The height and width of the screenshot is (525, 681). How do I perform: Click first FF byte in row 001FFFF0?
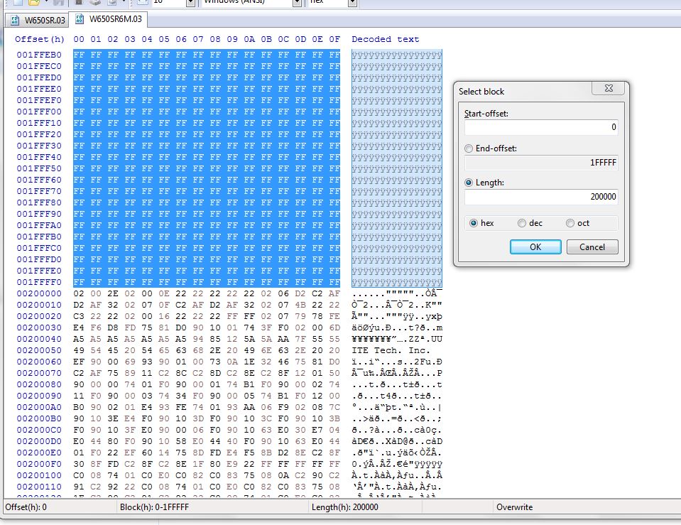(79, 282)
